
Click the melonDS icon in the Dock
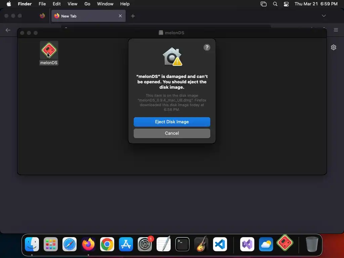click(285, 243)
